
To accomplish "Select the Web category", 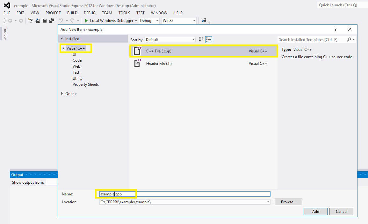I will tap(76, 66).
